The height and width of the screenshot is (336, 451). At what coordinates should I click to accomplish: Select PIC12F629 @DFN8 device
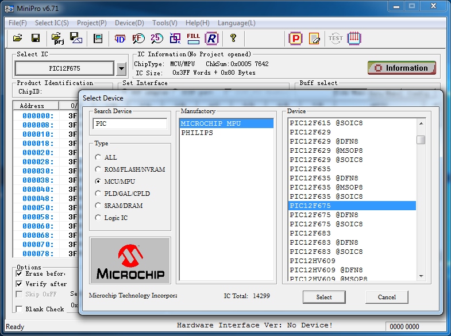352,141
